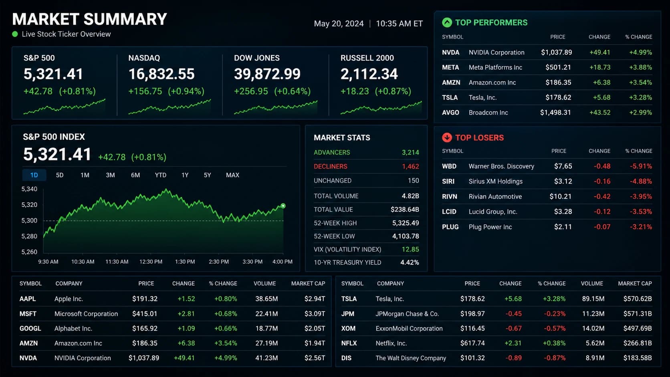Click the DECLINERS value 1,462
The height and width of the screenshot is (377, 670).
pyautogui.click(x=410, y=167)
